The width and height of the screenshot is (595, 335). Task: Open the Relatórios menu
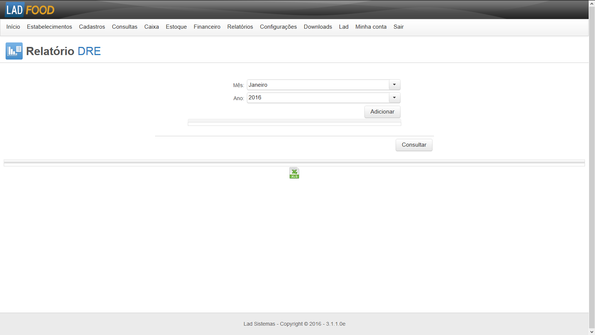[x=240, y=27]
